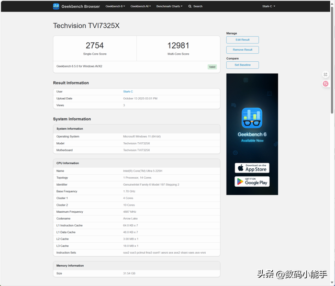The height and width of the screenshot is (286, 335).
Task: Click the Download on the App Store badge
Action: tap(252, 168)
